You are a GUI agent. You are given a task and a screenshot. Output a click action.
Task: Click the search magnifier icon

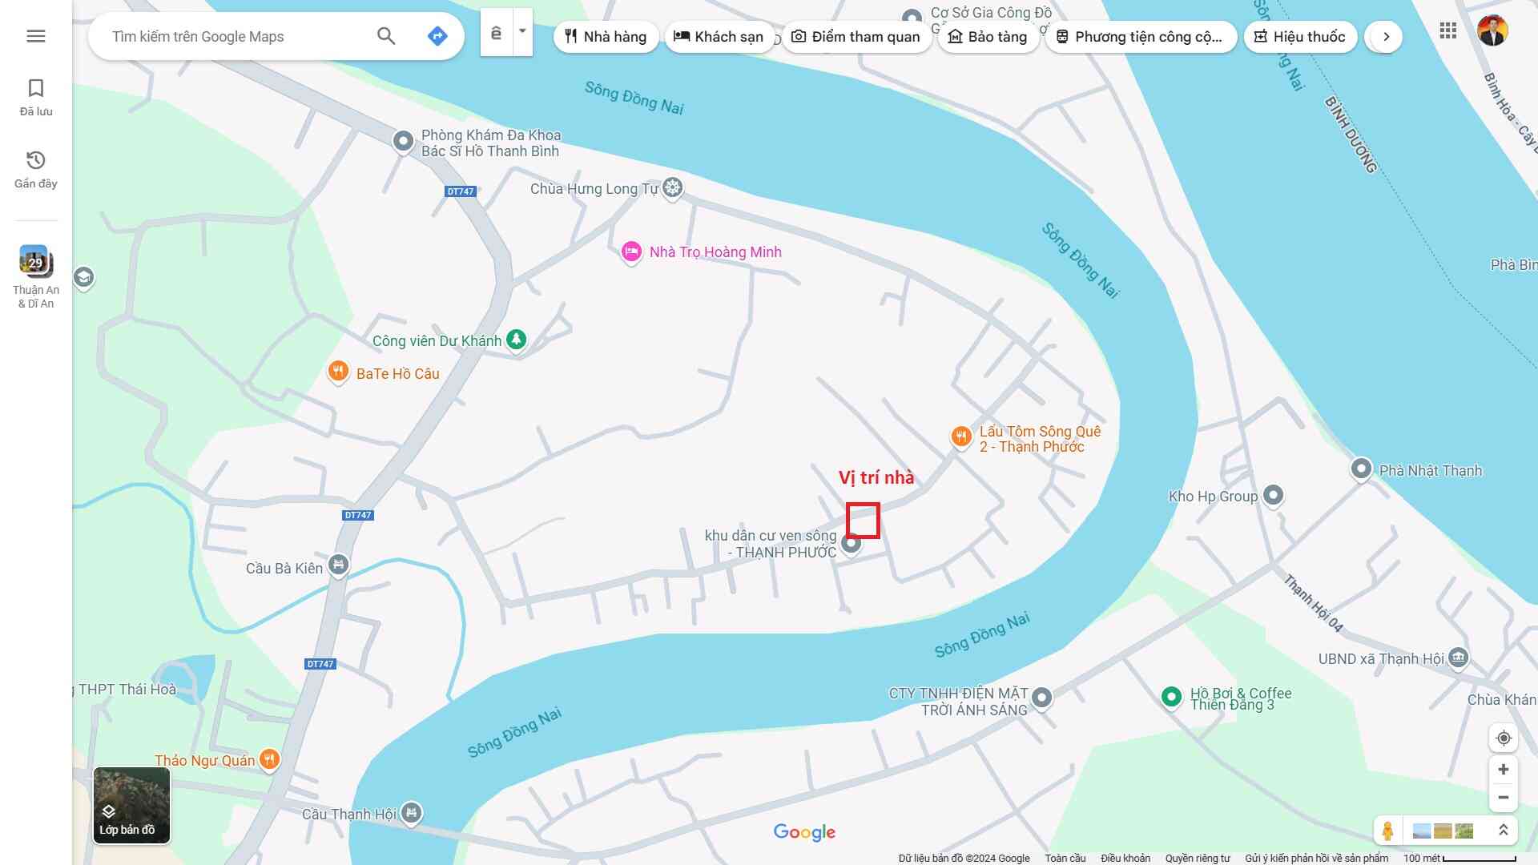pos(386,36)
